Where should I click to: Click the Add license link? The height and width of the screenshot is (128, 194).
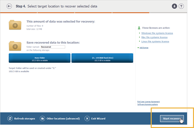coord(144,48)
